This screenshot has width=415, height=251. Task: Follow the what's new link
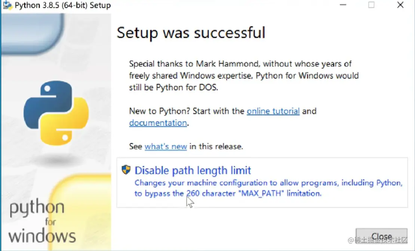(166, 147)
